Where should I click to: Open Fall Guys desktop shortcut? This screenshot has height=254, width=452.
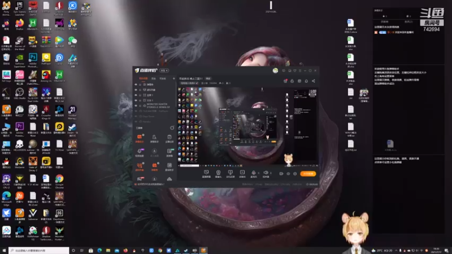coord(6,76)
